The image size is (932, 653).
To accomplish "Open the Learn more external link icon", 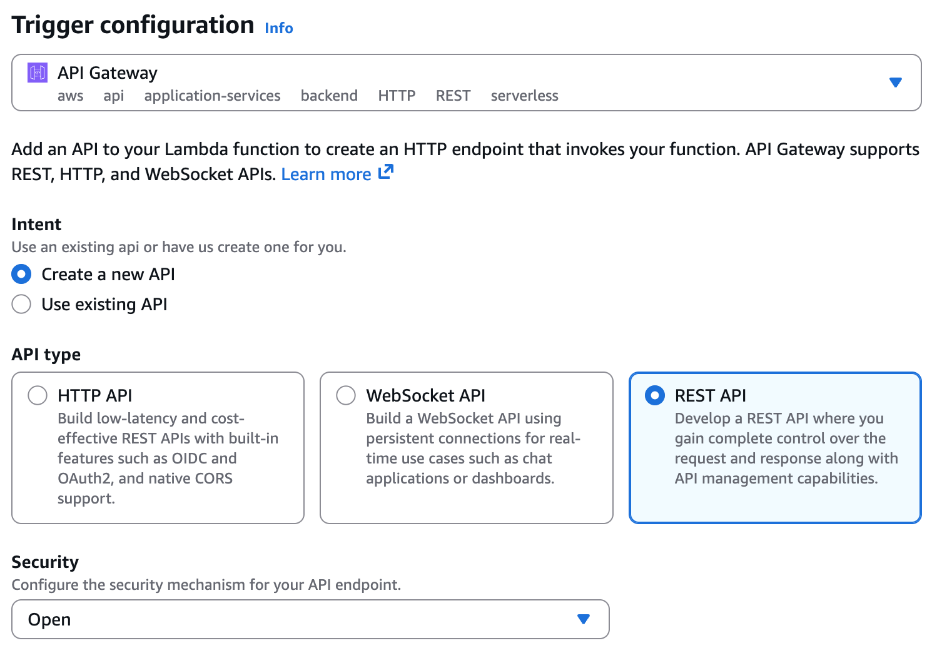I will coord(386,172).
